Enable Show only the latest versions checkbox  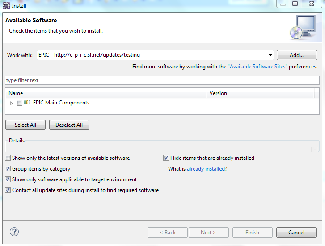pos(8,158)
